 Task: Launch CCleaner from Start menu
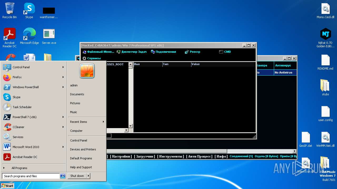coord(34,127)
